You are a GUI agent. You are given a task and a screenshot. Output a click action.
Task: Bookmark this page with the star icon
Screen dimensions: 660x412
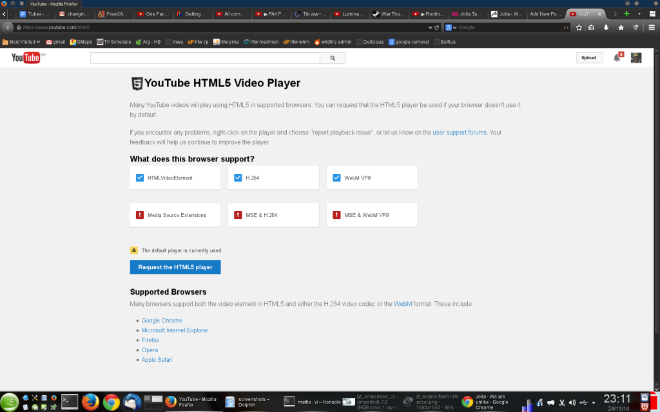tap(579, 27)
